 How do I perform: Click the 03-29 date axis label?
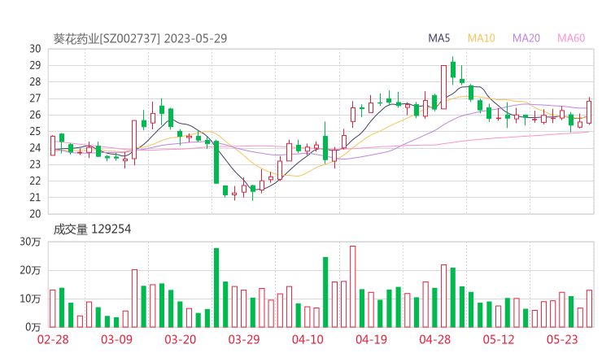coord(244,339)
